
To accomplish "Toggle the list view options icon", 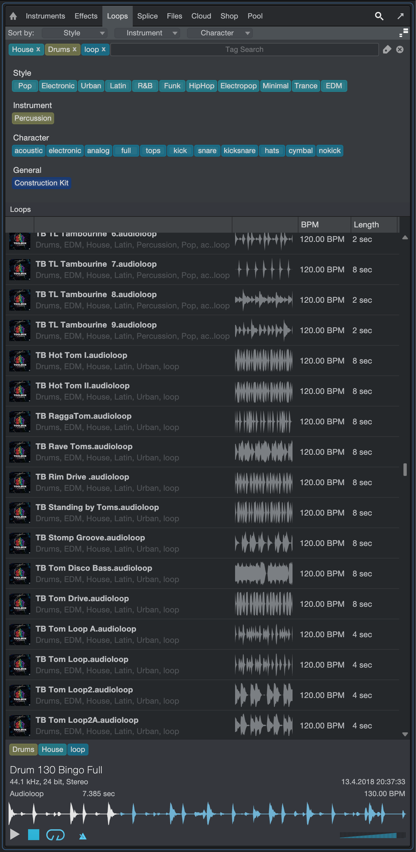I will point(403,33).
